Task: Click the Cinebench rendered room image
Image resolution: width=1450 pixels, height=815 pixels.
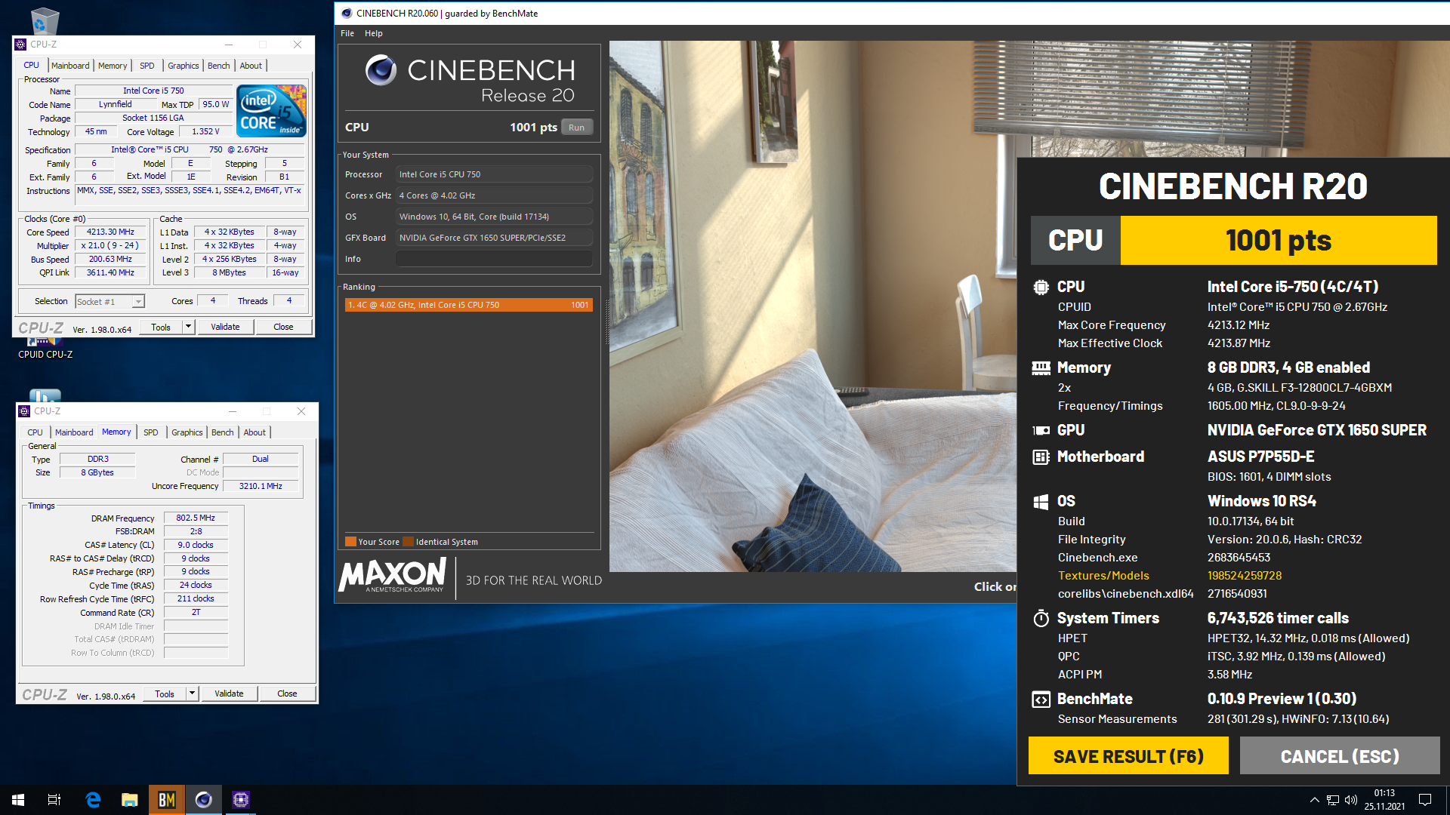Action: coord(813,306)
